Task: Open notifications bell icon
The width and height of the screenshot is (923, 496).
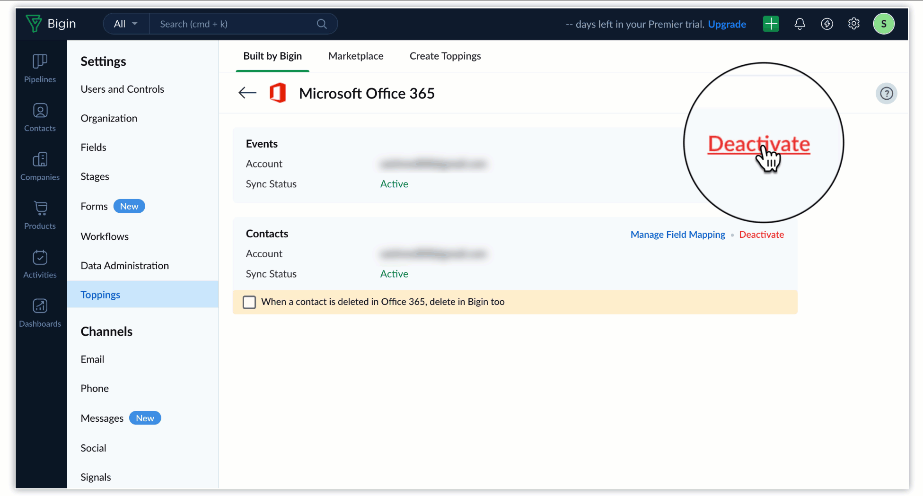Action: point(800,24)
